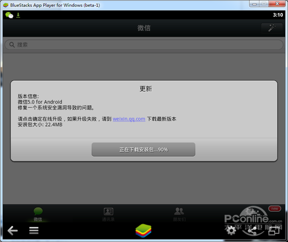The width and height of the screenshot is (288, 242).
Task: Click the 微信 header title
Action: click(144, 28)
